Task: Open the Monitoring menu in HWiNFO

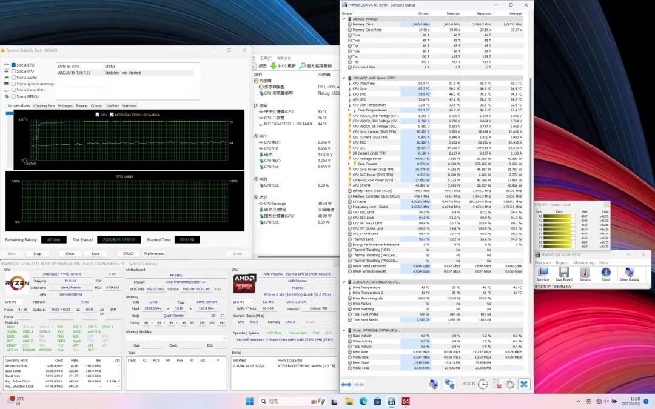Action: click(x=583, y=262)
